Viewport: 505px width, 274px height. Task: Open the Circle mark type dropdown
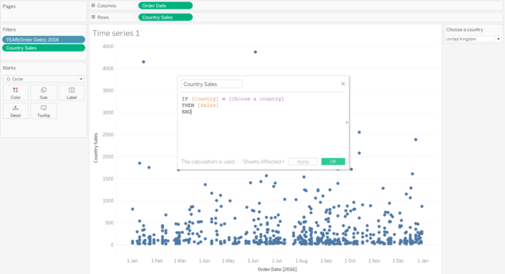44,79
